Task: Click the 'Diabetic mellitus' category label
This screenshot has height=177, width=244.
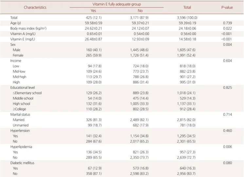Action: point(22,163)
